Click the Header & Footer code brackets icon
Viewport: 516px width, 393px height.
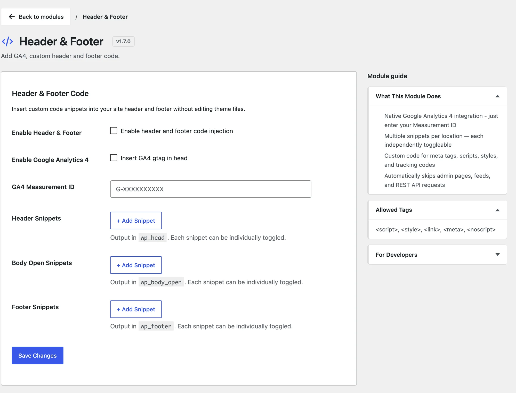(7, 41)
